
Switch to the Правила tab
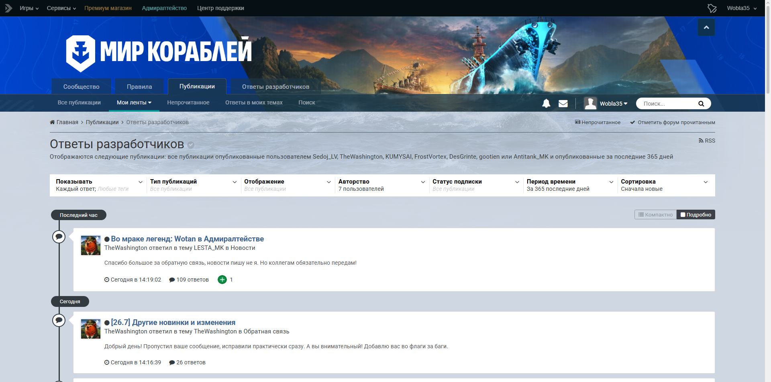pyautogui.click(x=139, y=86)
